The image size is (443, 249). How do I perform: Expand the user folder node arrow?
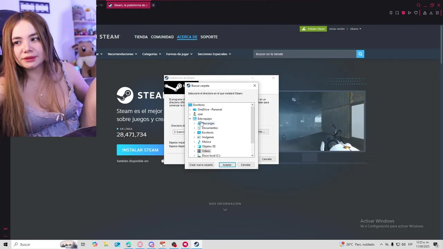coord(190,114)
